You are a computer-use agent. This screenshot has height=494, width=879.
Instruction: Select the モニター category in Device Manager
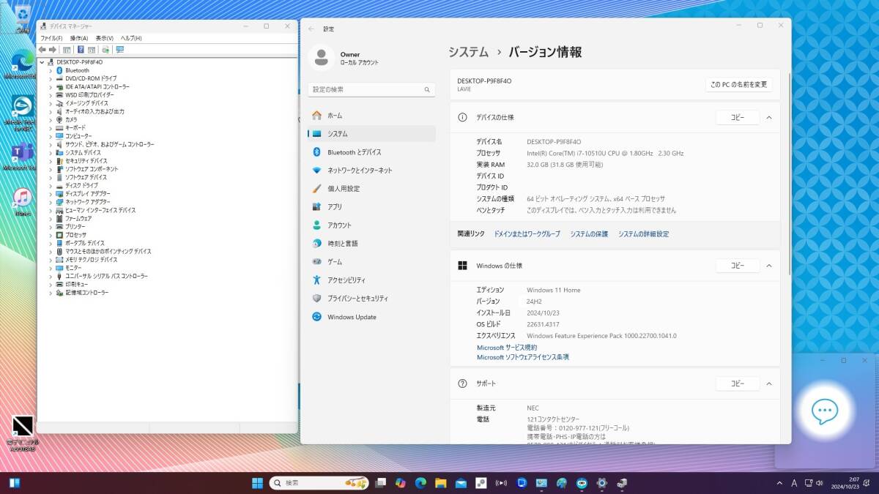tap(73, 267)
